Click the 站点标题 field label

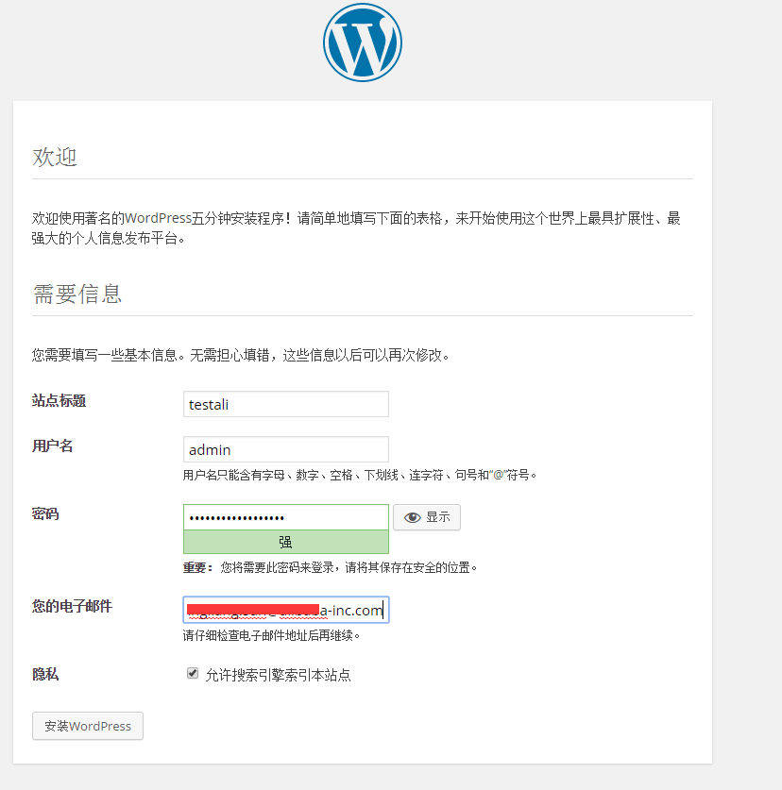59,400
